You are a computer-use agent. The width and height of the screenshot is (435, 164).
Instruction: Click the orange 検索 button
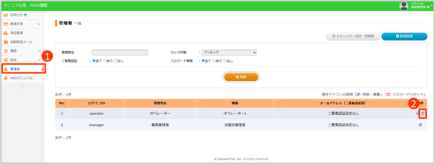(x=241, y=77)
